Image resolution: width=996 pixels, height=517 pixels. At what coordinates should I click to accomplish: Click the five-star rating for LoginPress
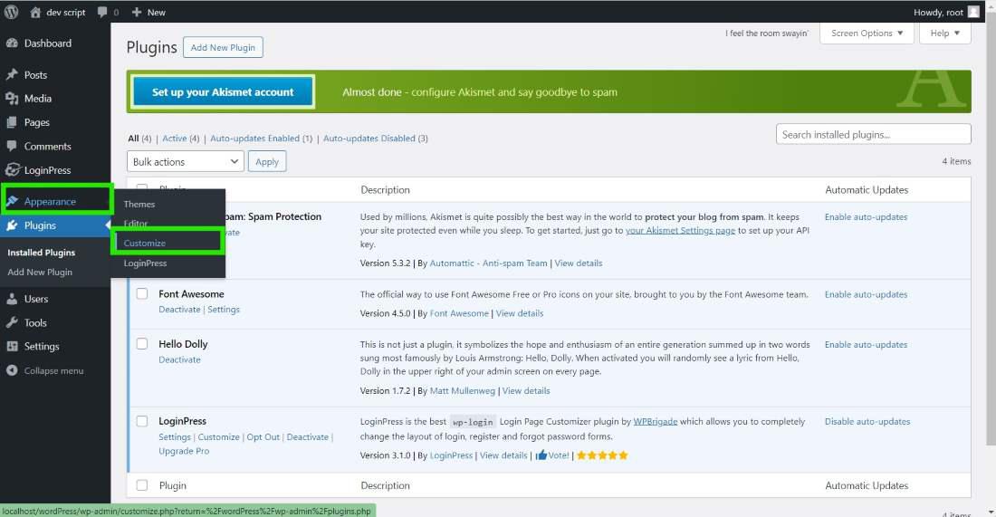(x=602, y=455)
